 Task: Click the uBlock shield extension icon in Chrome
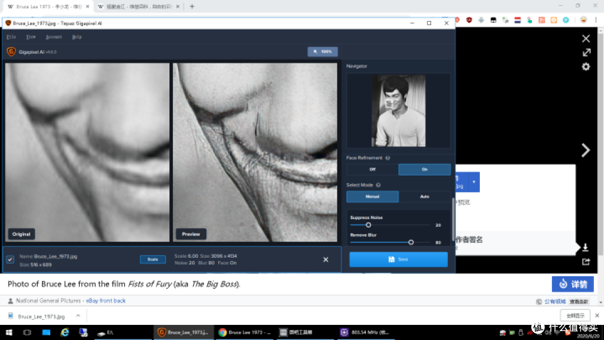tap(469, 20)
